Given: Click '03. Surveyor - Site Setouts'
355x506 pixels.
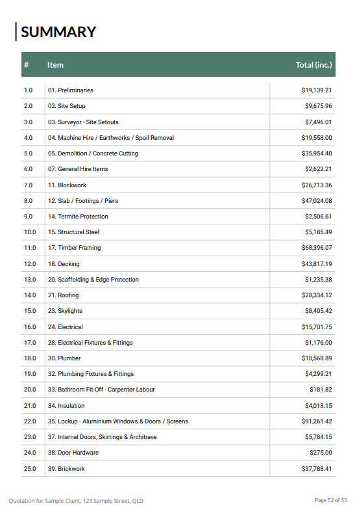Looking at the screenshot, I should tap(83, 122).
